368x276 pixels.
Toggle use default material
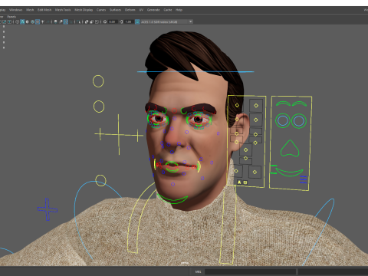[28, 21]
